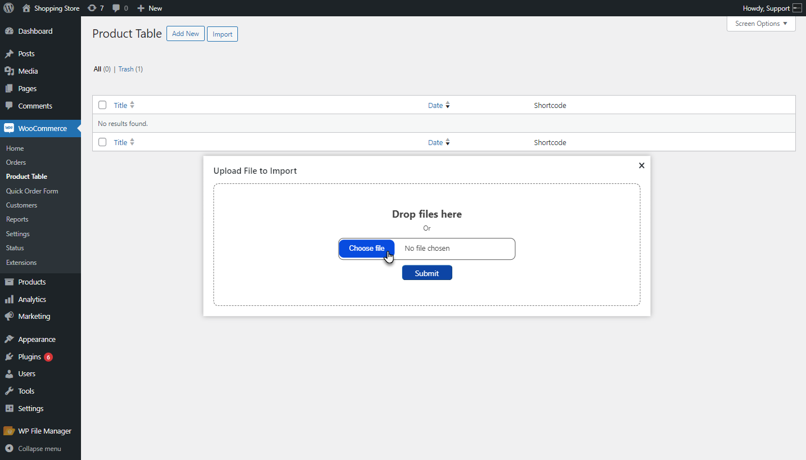Open Orders in the WooCommerce submenu
This screenshot has width=806, height=460.
pyautogui.click(x=16, y=163)
